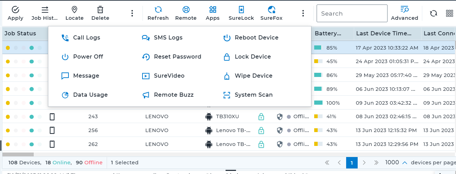Select Reset Password option
Viewport: 456px width, 174px height.
tap(171, 56)
